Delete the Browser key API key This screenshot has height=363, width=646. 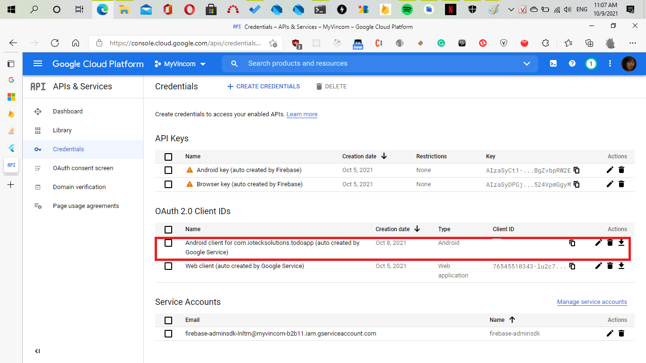621,184
